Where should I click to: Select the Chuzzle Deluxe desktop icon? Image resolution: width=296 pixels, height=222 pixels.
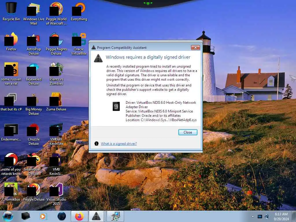tap(34, 134)
